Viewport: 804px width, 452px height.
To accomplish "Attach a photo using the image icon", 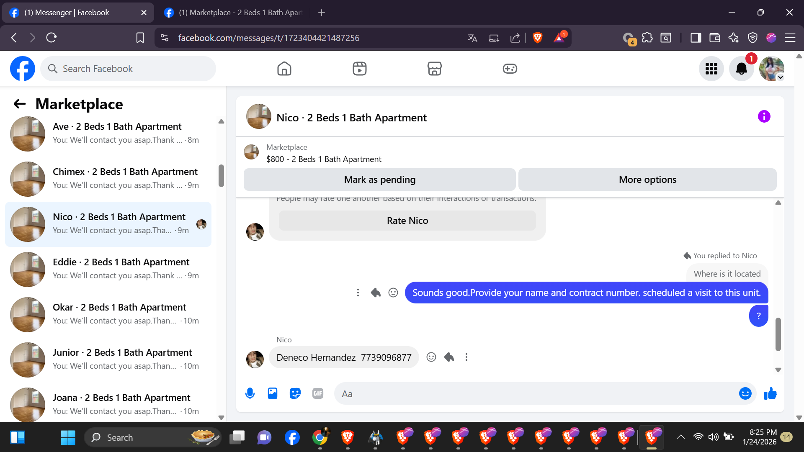I will pyautogui.click(x=273, y=393).
